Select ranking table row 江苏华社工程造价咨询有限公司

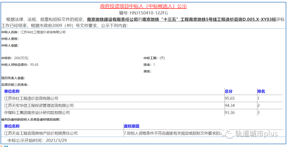click(x=143, y=98)
